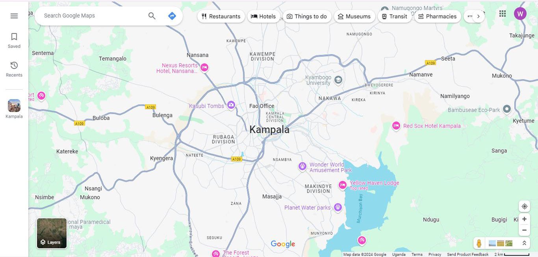Image resolution: width=538 pixels, height=257 pixels.
Task: Open the W account profile
Action: tap(520, 13)
